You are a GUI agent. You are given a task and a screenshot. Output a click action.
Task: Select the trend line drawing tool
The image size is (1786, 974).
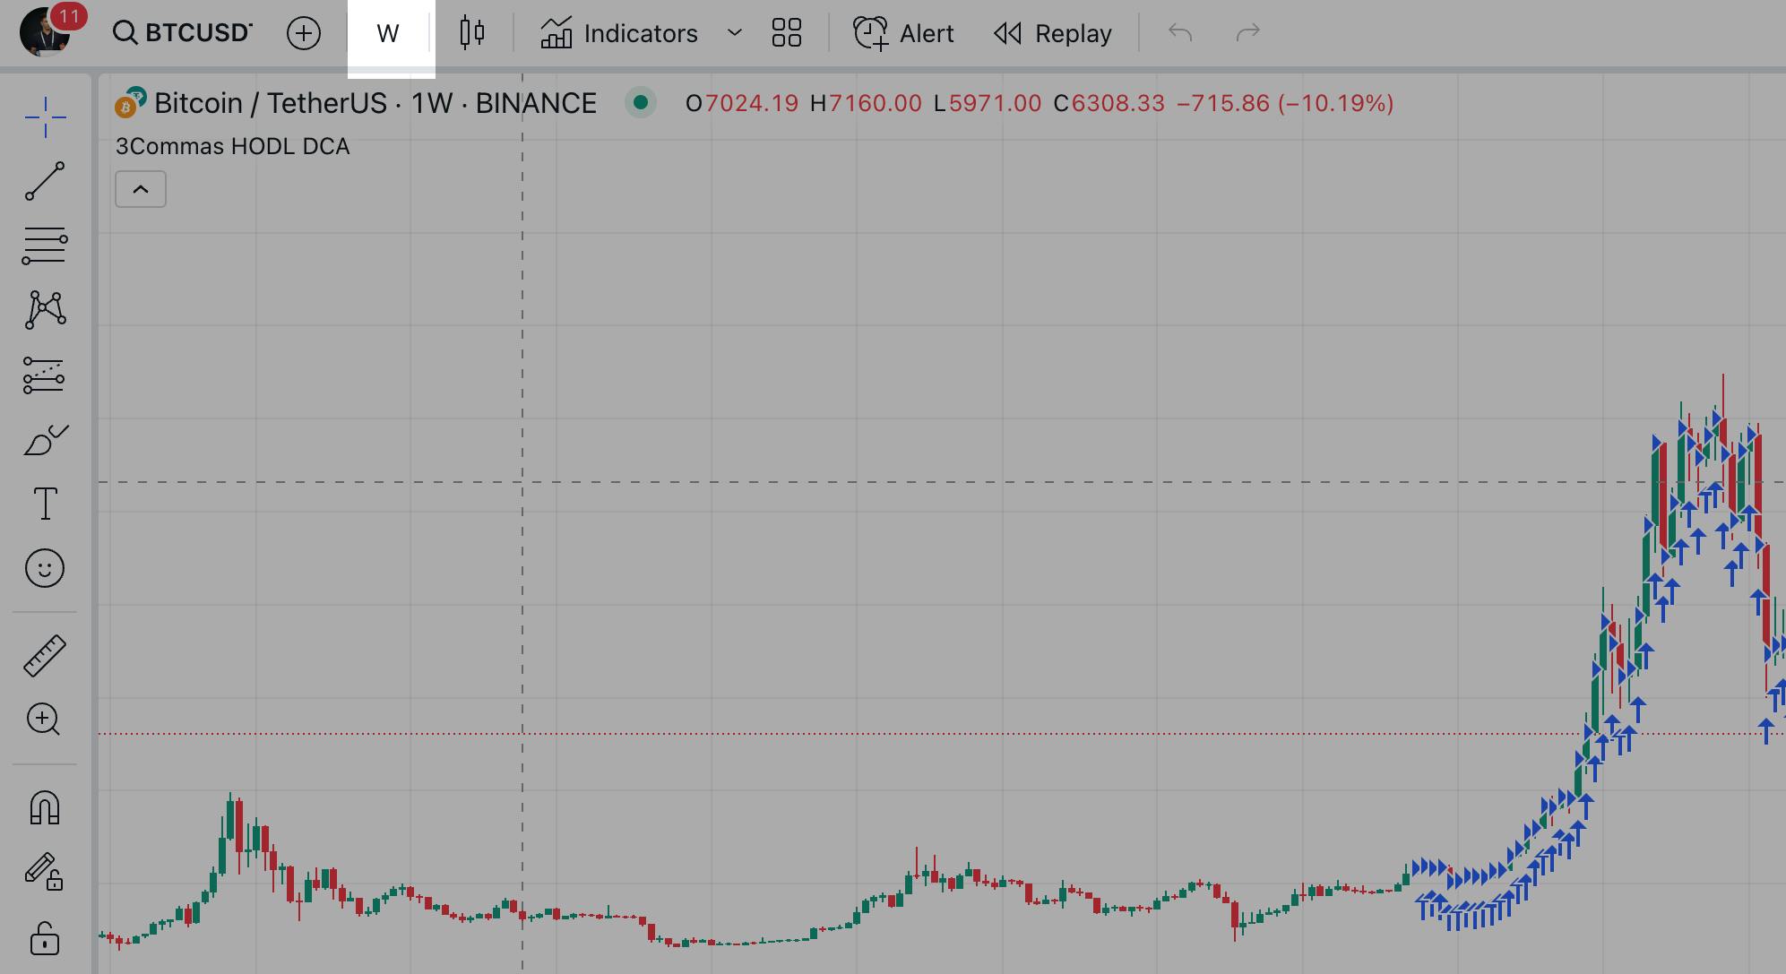(45, 181)
